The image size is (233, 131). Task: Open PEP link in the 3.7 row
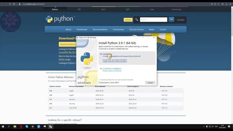(164, 99)
